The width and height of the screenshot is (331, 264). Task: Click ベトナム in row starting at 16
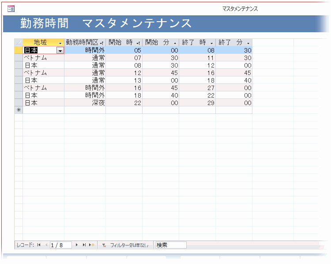click(44, 88)
